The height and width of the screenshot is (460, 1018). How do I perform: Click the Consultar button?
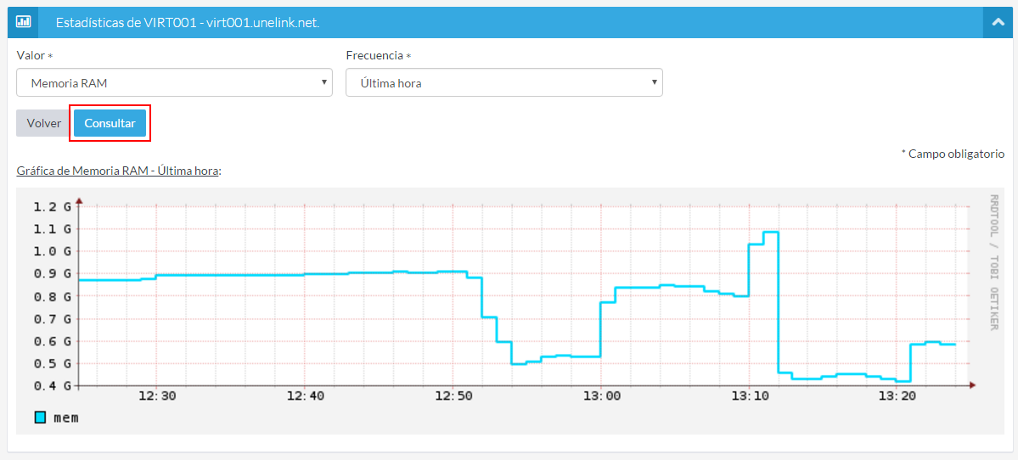(110, 123)
